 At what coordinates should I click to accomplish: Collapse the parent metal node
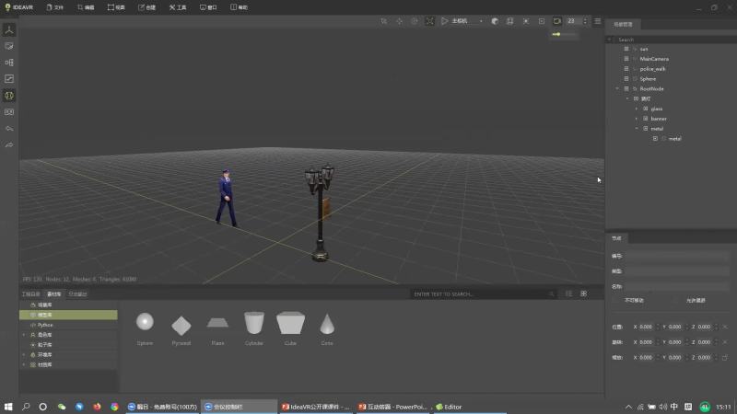[637, 128]
